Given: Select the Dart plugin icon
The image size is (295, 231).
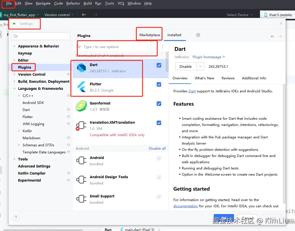Looking at the screenshot, I should click(x=81, y=68).
